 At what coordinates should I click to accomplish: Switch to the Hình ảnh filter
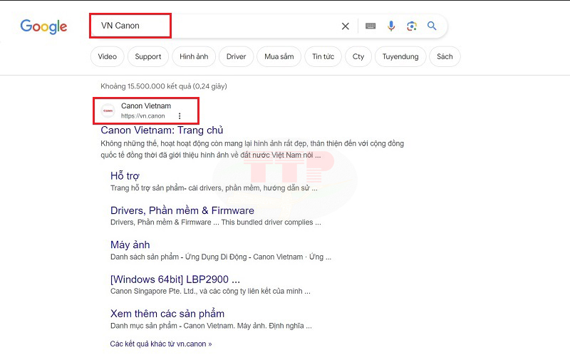(x=194, y=56)
